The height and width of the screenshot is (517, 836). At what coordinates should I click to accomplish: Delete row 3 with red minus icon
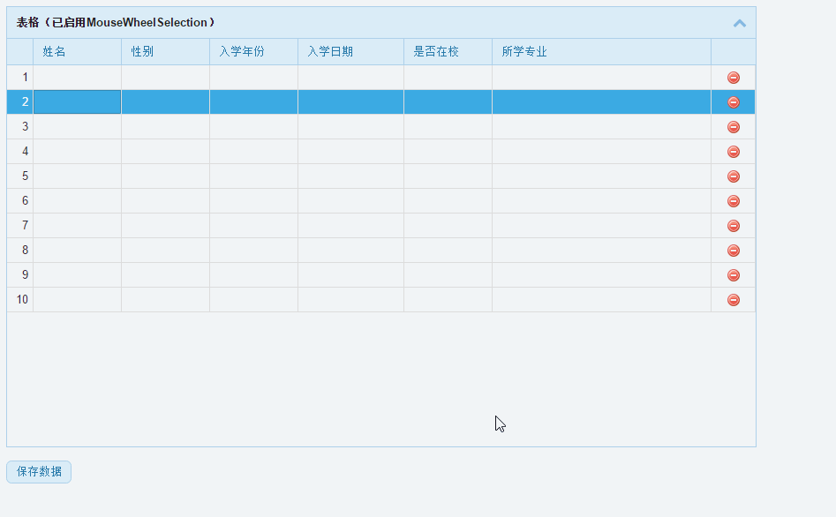(x=733, y=127)
